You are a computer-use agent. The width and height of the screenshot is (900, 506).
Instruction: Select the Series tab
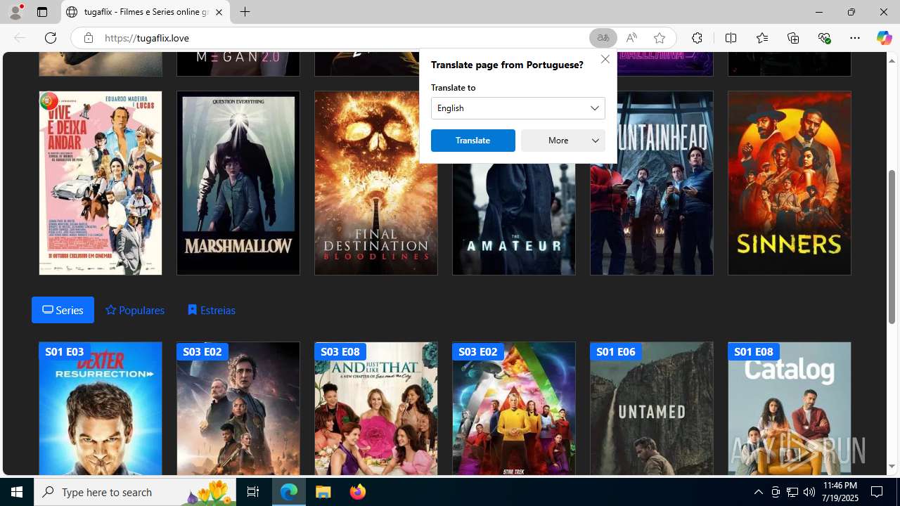[63, 310]
